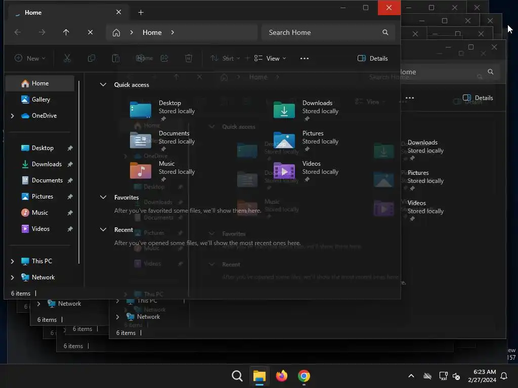Select Home in navigation pane
The height and width of the screenshot is (388, 518).
(39, 83)
